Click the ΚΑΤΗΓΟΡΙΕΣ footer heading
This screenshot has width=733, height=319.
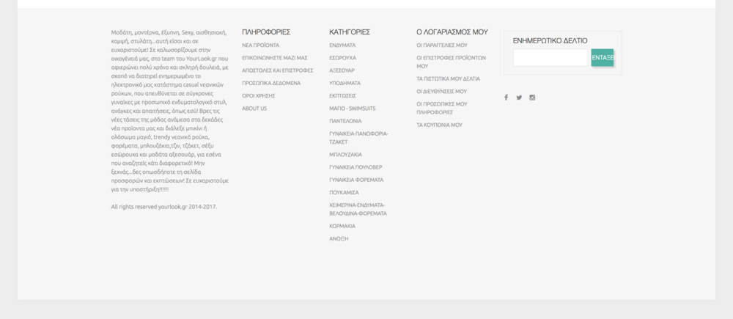tap(350, 32)
